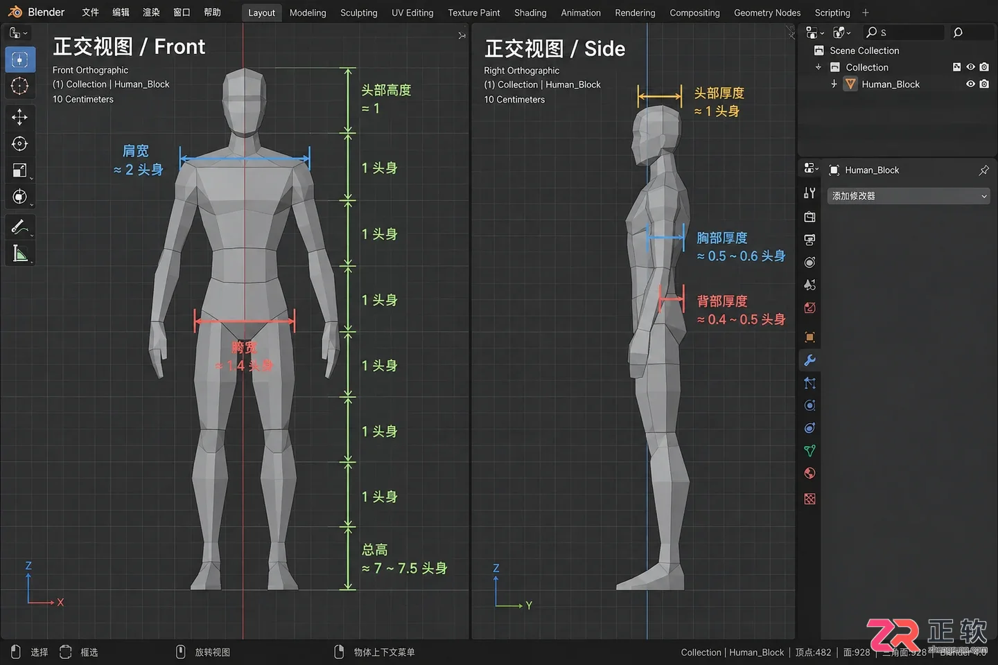Open the 渲染 menu
The width and height of the screenshot is (998, 665).
pos(151,12)
